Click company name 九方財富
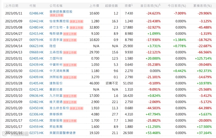 click(56, 95)
